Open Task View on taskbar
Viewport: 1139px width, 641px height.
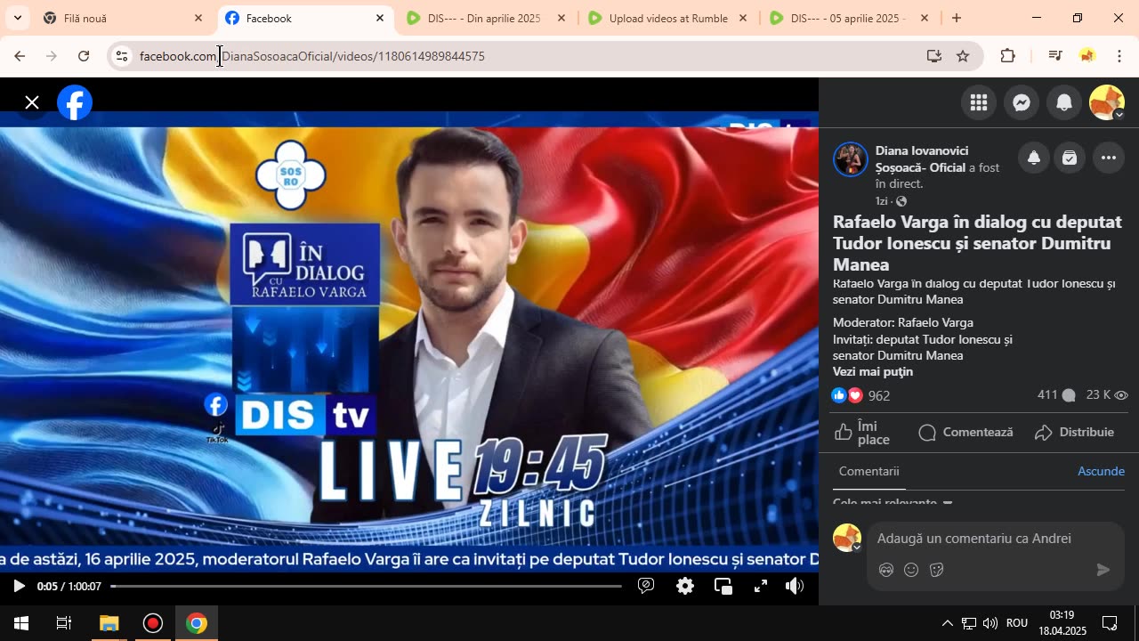(x=64, y=623)
